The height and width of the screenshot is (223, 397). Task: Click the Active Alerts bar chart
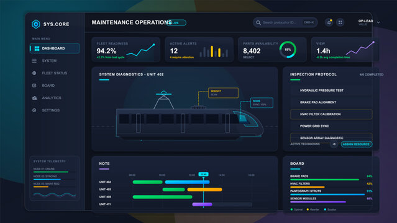coord(214,51)
